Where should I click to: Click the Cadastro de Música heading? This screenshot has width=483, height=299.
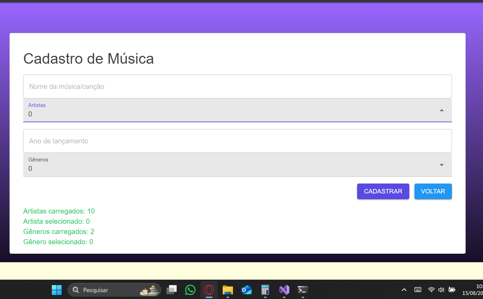[89, 59]
